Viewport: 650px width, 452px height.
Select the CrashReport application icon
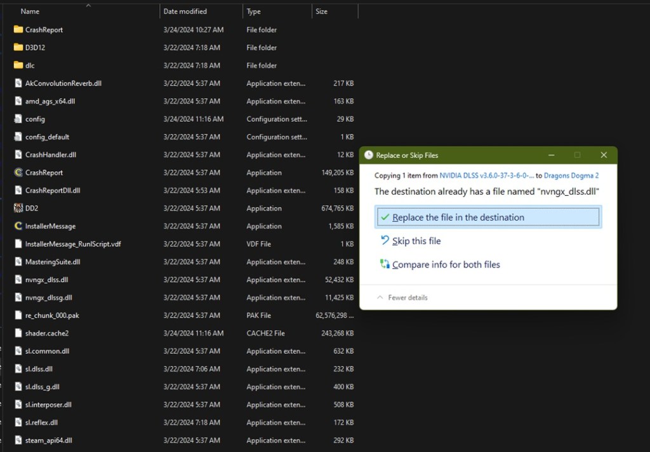(18, 172)
